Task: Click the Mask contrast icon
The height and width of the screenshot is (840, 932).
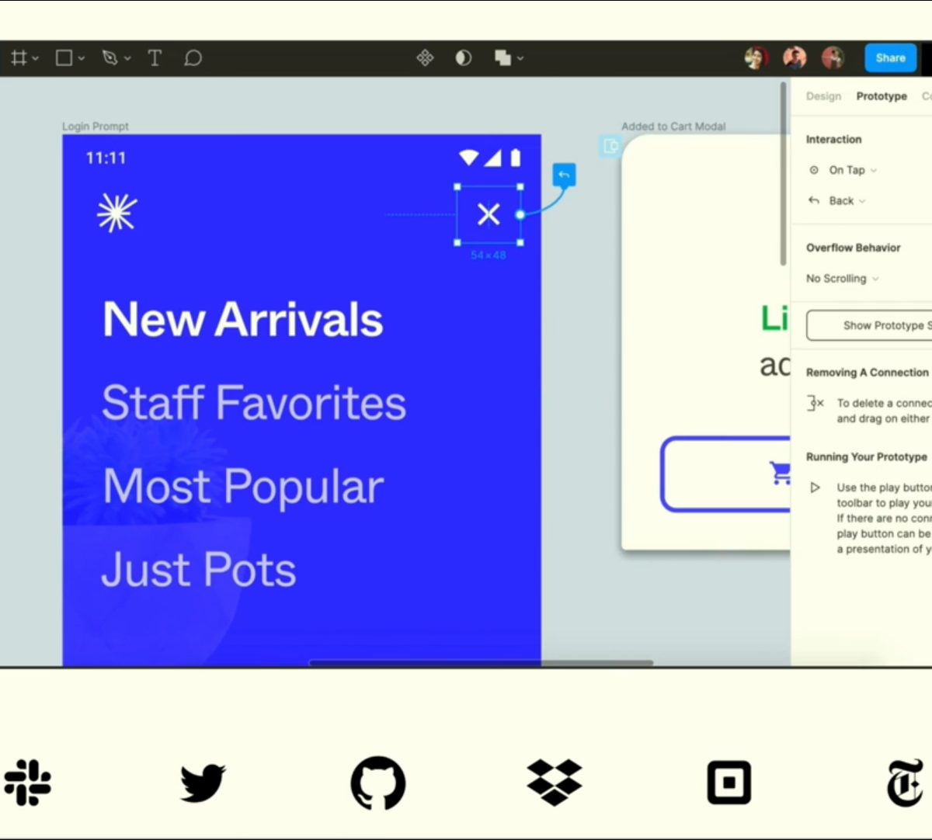Action: [464, 58]
